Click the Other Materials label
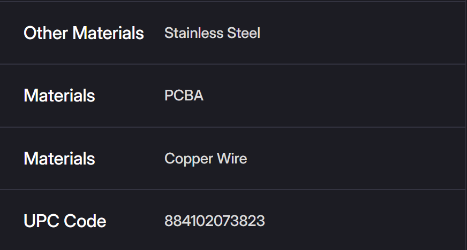This screenshot has width=467, height=250. click(84, 33)
